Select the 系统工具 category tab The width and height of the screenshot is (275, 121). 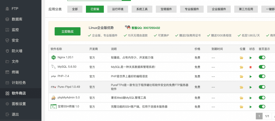[x=142, y=9]
